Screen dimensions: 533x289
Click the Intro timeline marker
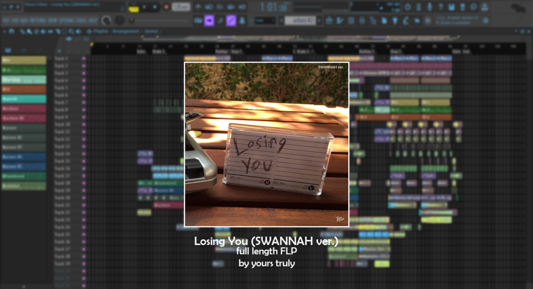point(141,51)
